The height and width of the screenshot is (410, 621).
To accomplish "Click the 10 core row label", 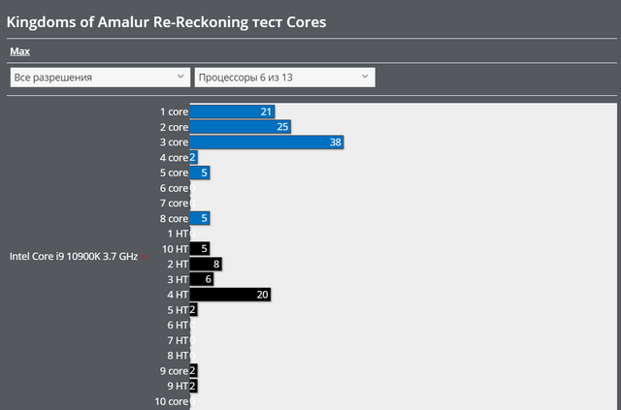I will [x=172, y=401].
